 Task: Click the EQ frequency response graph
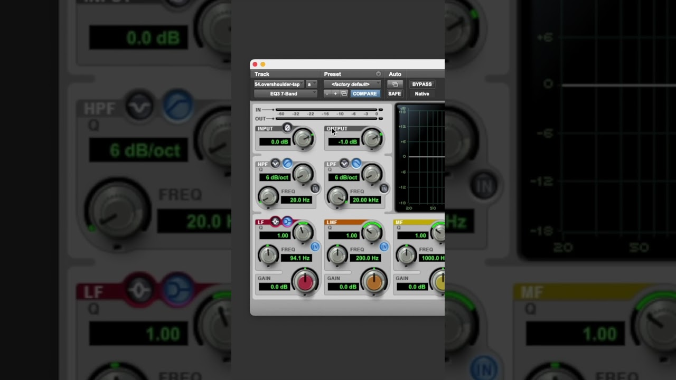tap(420, 158)
